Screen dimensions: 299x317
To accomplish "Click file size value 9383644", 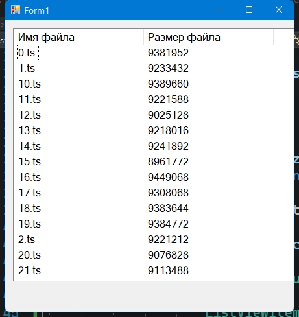I will (168, 208).
